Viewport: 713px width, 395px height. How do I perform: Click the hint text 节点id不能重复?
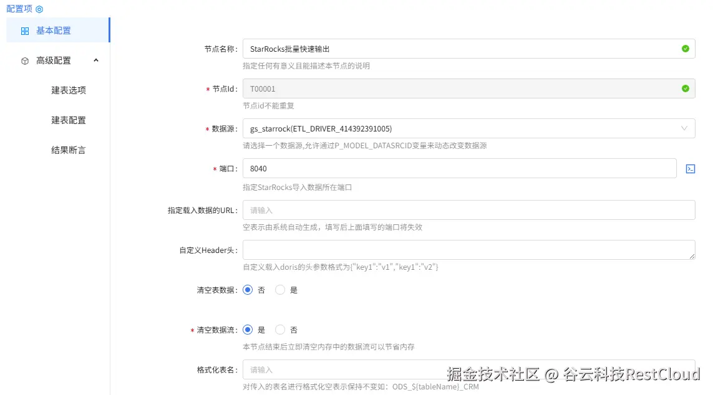268,106
